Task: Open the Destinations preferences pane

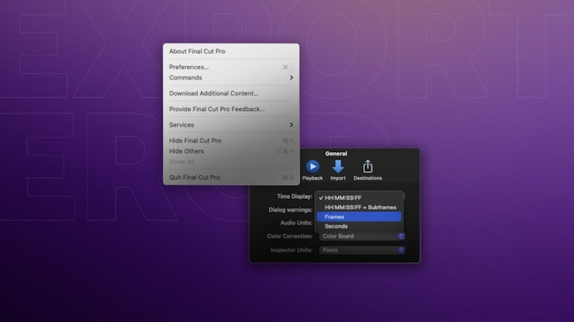Action: 367,169
